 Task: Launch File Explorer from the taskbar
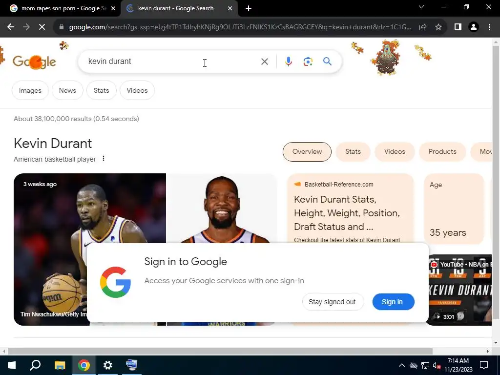click(60, 365)
